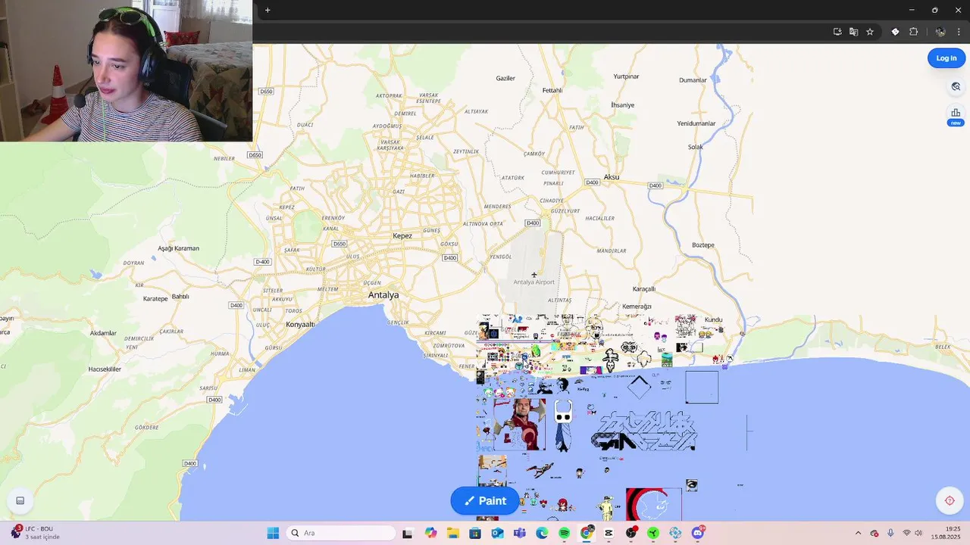Click the translate page icon
970x545 pixels.
point(853,32)
